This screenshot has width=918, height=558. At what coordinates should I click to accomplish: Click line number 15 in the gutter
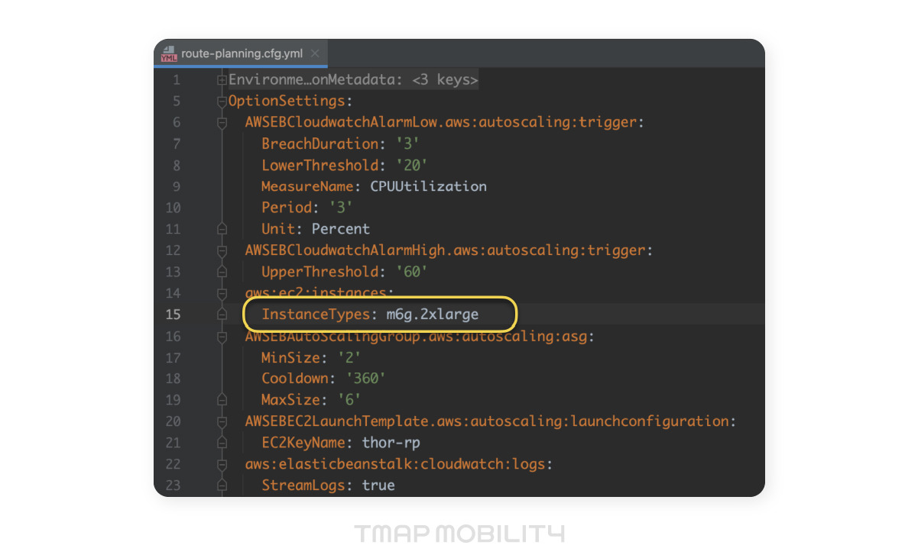[173, 314]
